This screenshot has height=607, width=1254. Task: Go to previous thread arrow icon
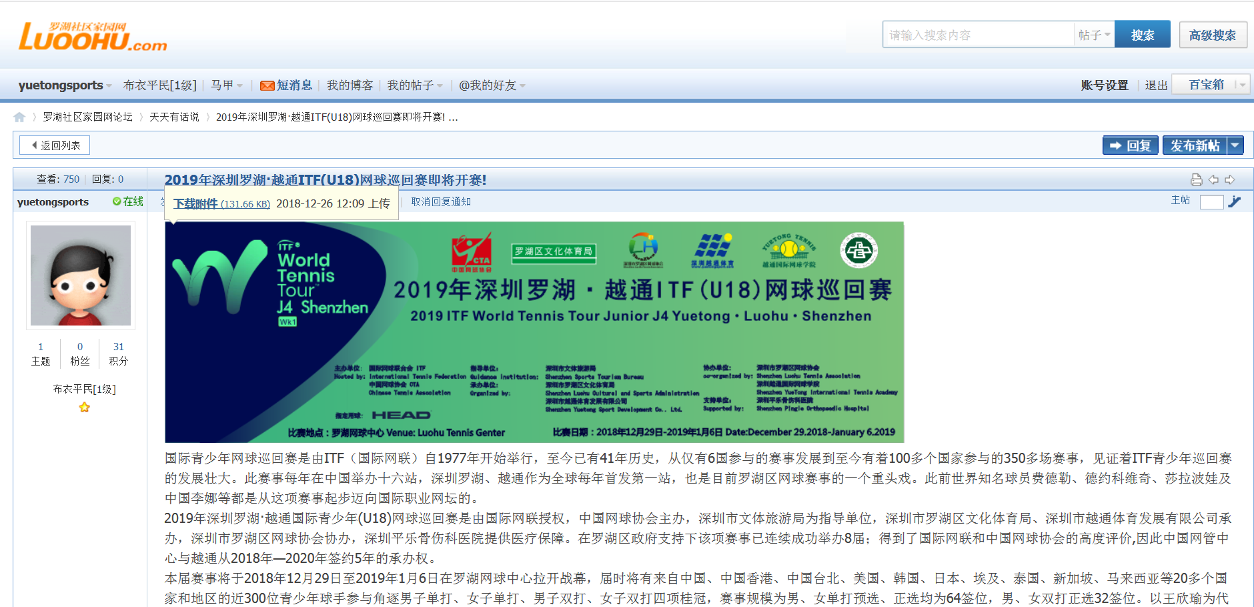tap(1213, 179)
